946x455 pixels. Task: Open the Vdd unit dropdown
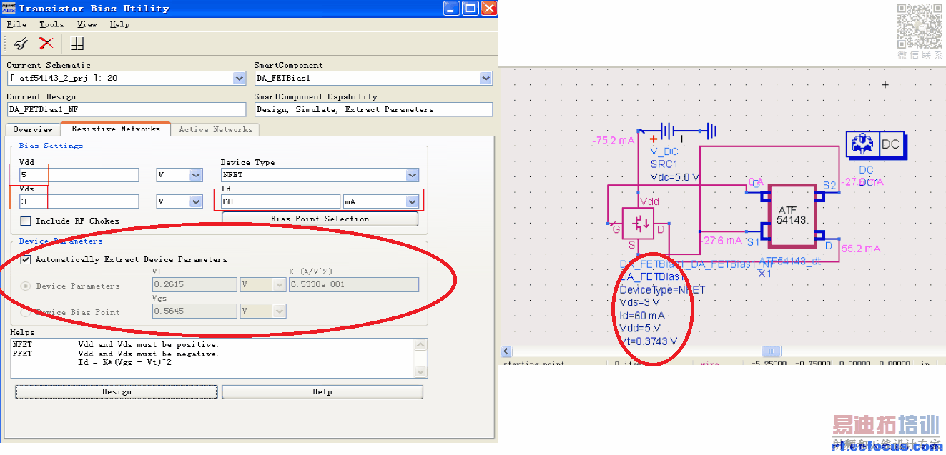point(196,176)
